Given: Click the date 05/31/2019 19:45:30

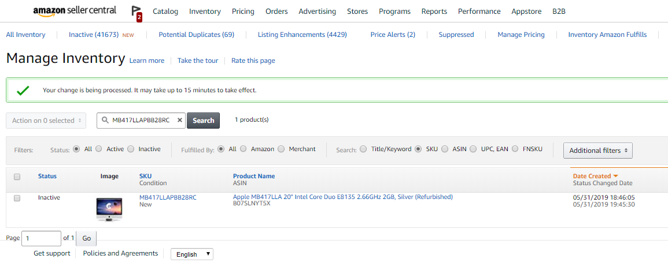Looking at the screenshot, I should tap(604, 204).
